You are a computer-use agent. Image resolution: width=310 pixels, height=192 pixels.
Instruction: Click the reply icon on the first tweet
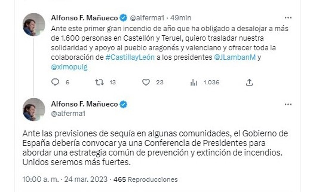(55, 82)
